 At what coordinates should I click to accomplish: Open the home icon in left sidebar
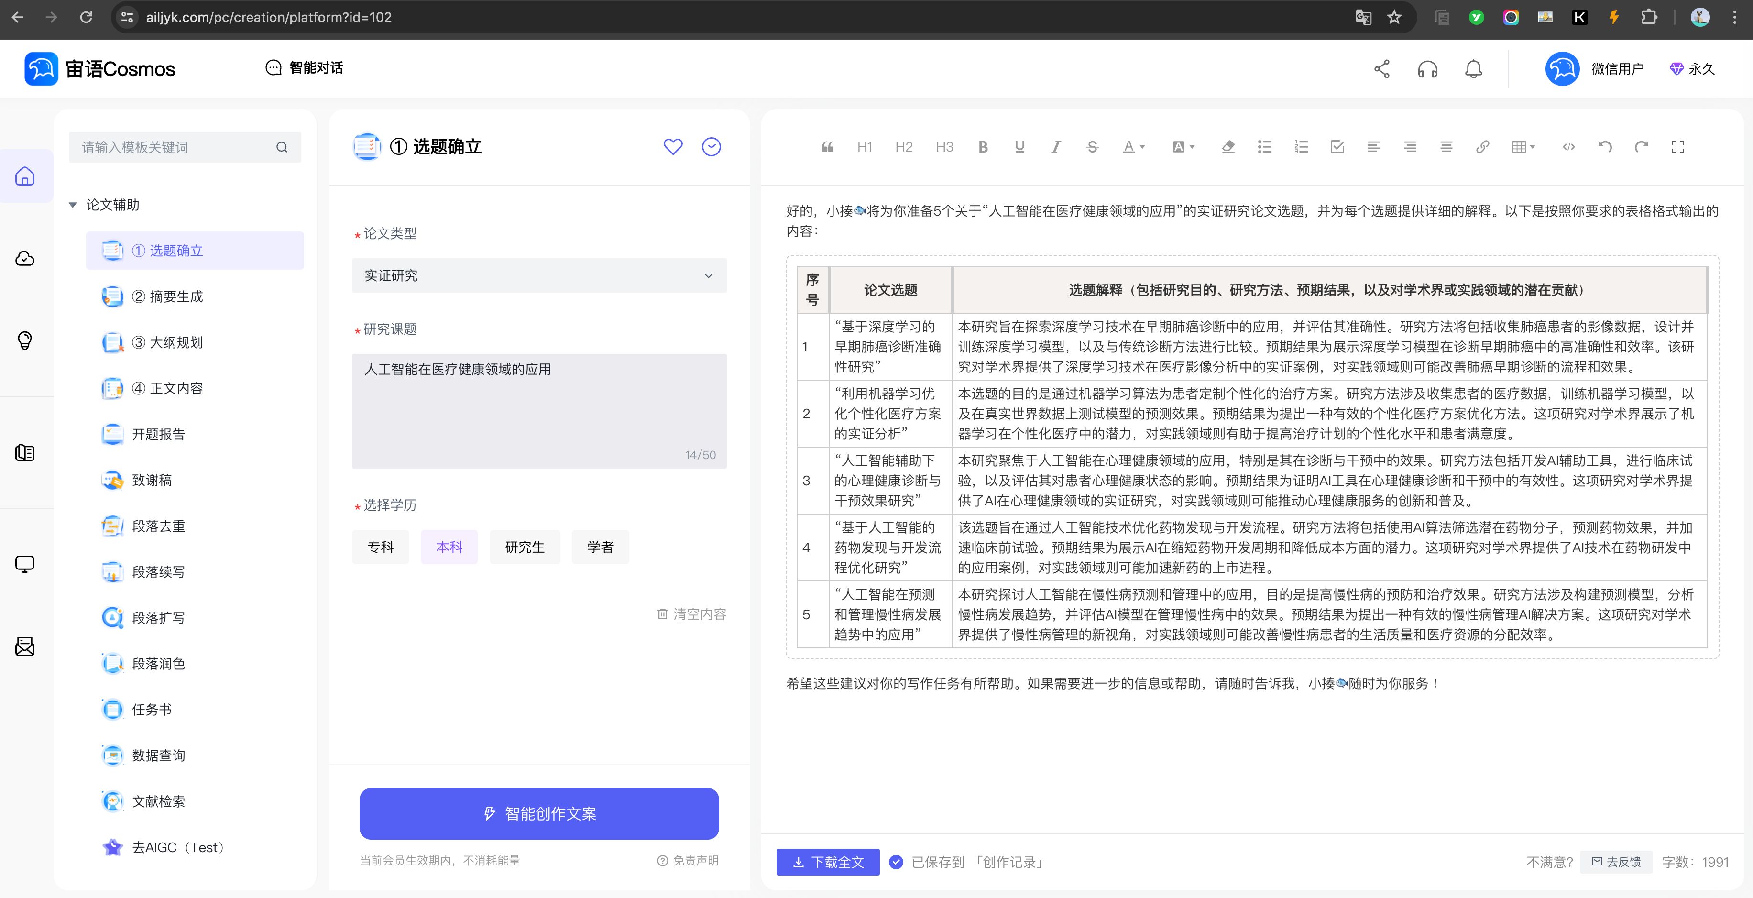click(x=25, y=176)
